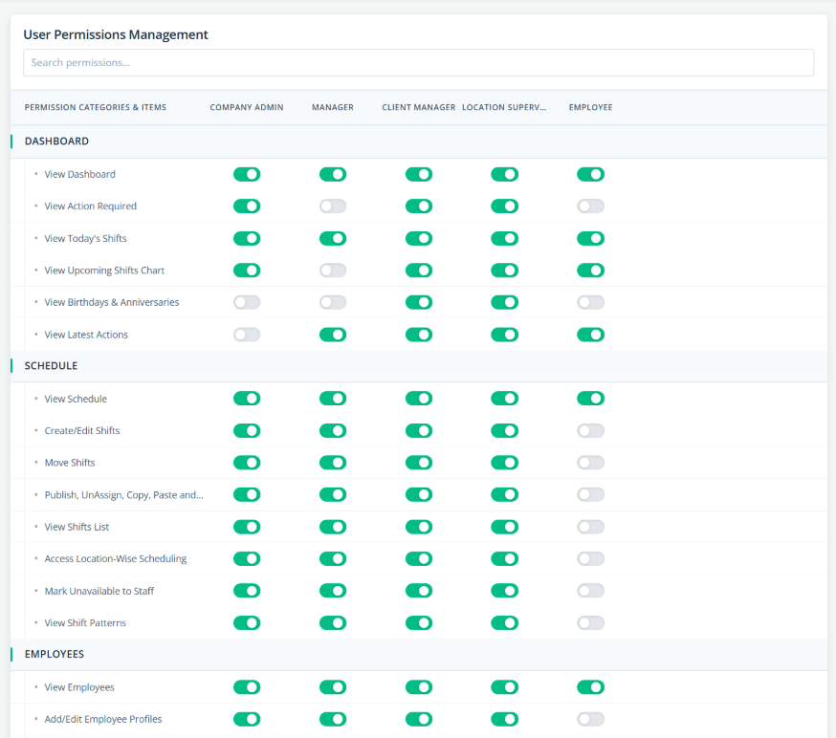Enable View Action Required for Employee
Viewport: 836px width, 738px height.
(x=590, y=206)
